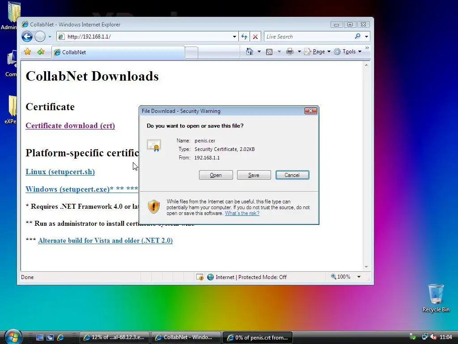The height and width of the screenshot is (344, 458).
Task: Click the Print icon
Action: tap(290, 52)
